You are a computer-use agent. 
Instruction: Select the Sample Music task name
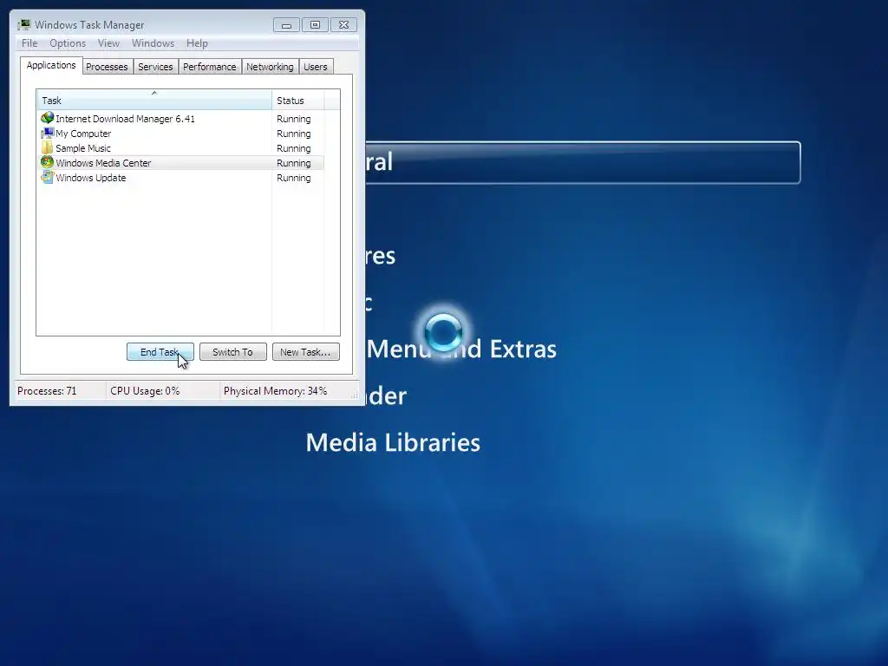point(83,148)
